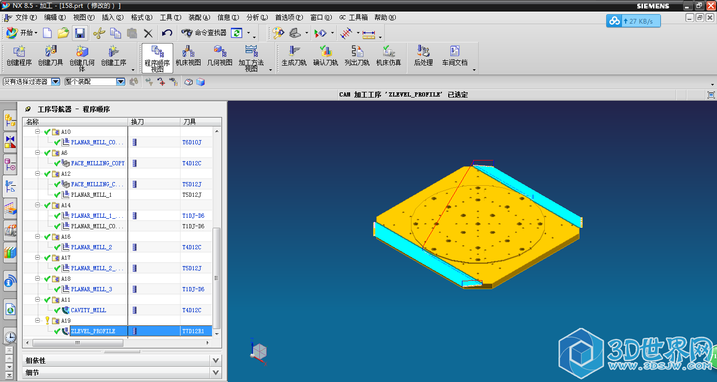
Task: Click 创建程序 icon
Action: coord(19,56)
